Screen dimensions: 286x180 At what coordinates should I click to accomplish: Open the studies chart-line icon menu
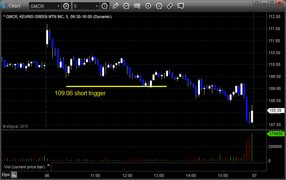coord(126,6)
